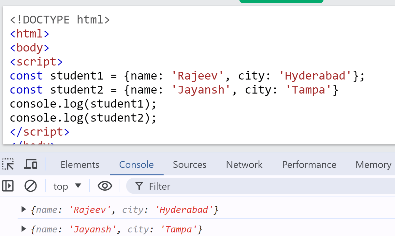Focus the console Filter input field
This screenshot has width=395, height=236.
[261, 186]
